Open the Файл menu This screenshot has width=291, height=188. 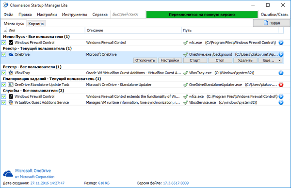pyautogui.click(x=8, y=15)
